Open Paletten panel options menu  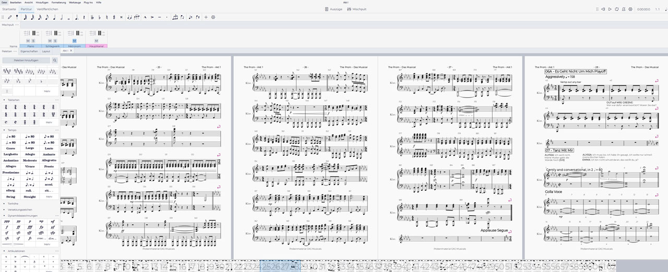tap(15, 51)
